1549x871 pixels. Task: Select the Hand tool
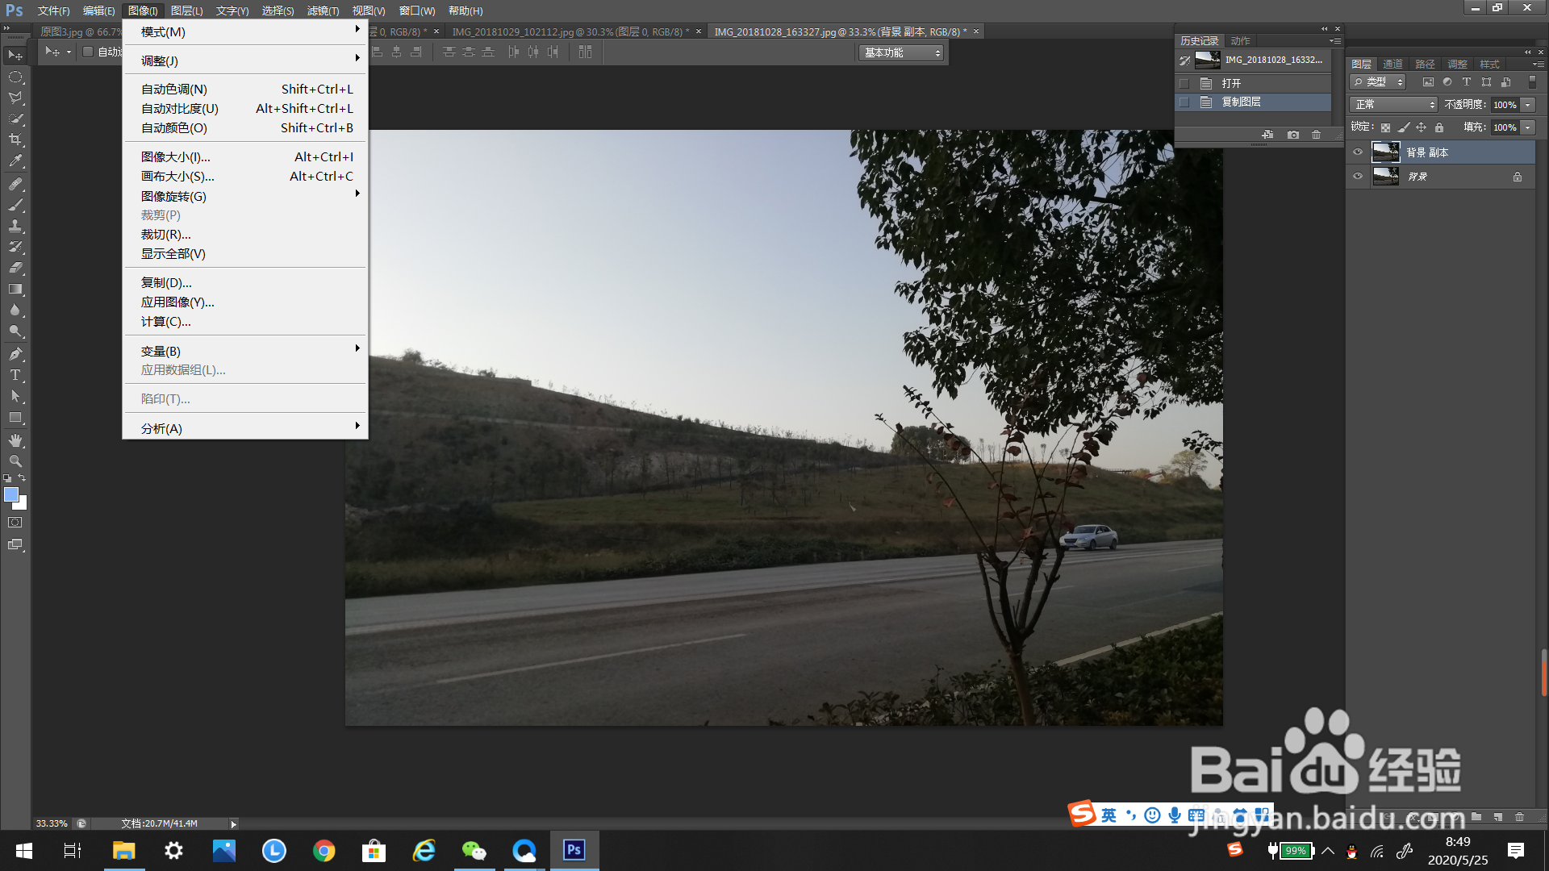(15, 440)
